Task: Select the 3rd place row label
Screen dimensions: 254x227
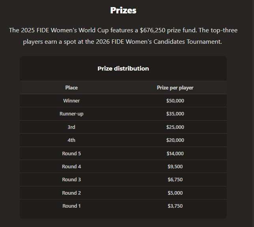Action: coord(71,127)
